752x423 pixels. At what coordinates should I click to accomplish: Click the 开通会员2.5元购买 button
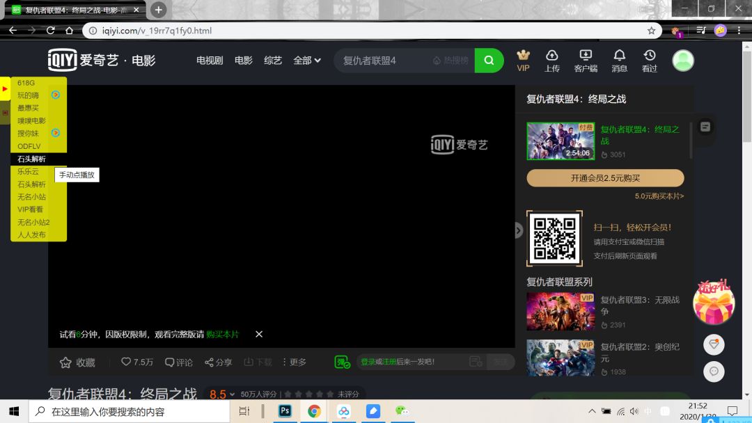click(605, 178)
